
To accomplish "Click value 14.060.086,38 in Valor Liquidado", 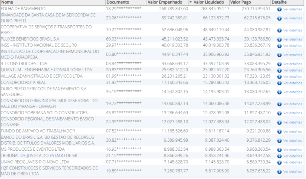I will 216,104.
